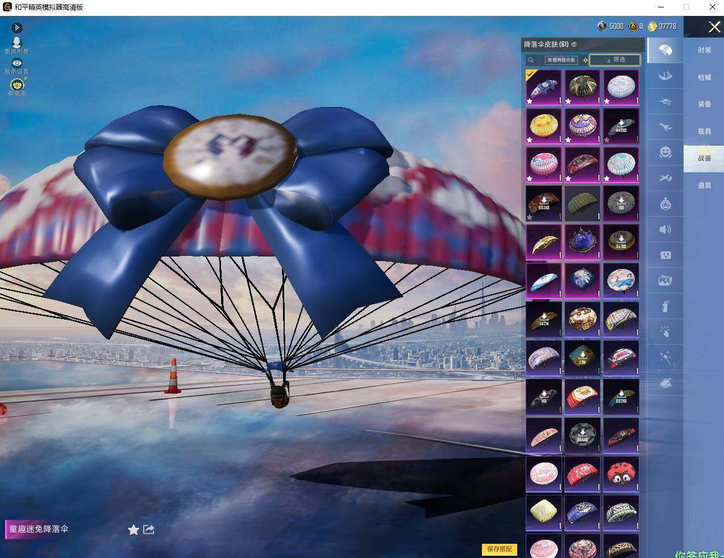Select the ladybug parachute thumbnail

pos(621,474)
